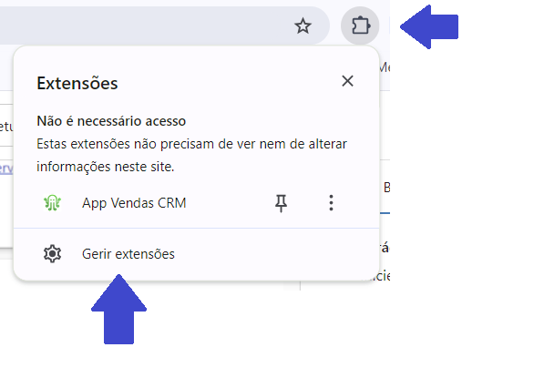Open more options for App Vendas CRM
The height and width of the screenshot is (378, 534).
click(x=331, y=203)
